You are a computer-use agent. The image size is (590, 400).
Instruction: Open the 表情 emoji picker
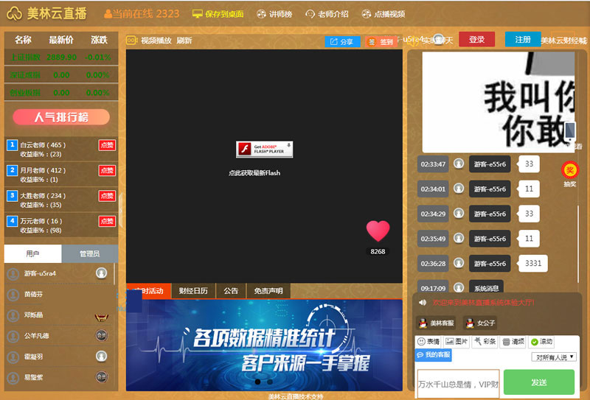428,342
